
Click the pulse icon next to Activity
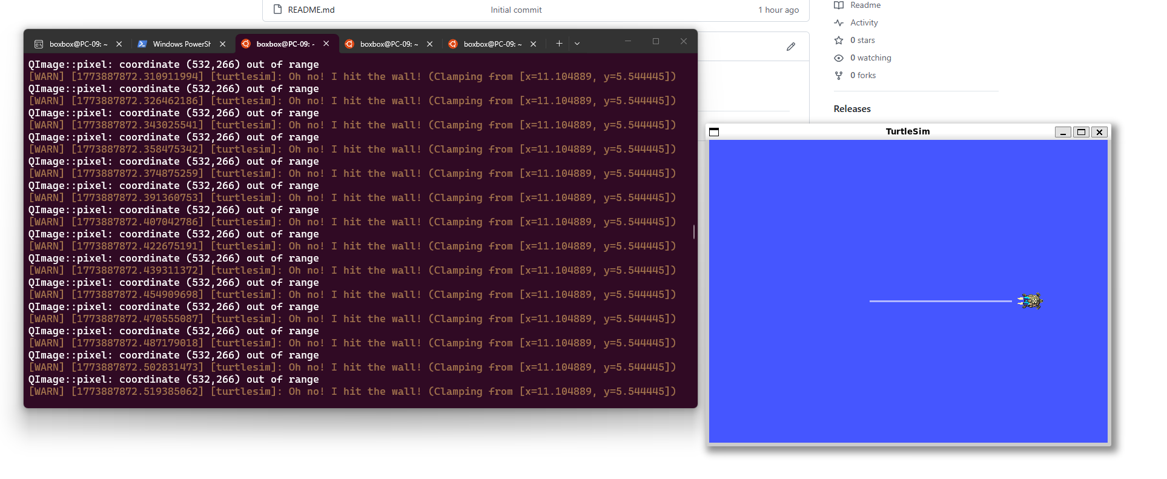coord(839,22)
